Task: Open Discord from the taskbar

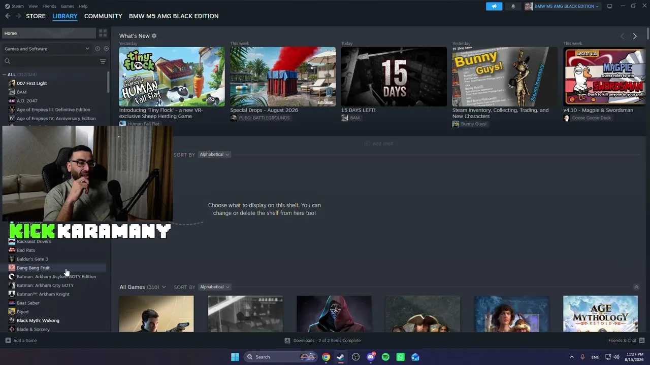Action: pyautogui.click(x=371, y=357)
